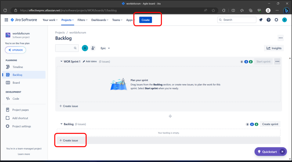
Task: Open the browser favorites list icon
Action: point(242,11)
